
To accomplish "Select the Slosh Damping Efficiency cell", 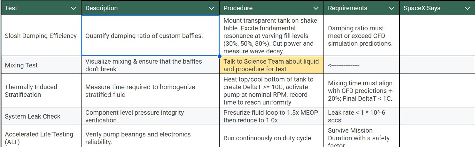I will 41,36.
